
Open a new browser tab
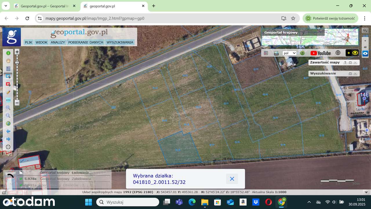tap(154, 6)
